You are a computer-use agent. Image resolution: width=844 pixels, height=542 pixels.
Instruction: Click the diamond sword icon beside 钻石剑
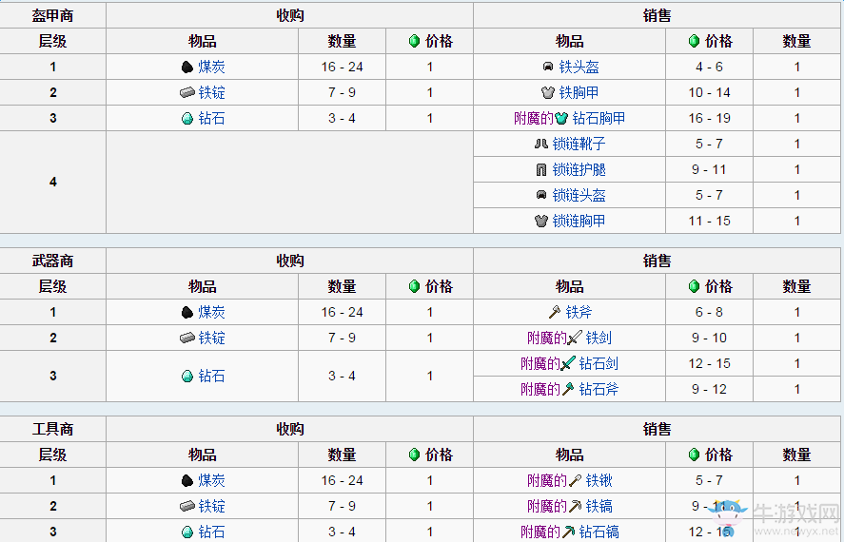[568, 364]
